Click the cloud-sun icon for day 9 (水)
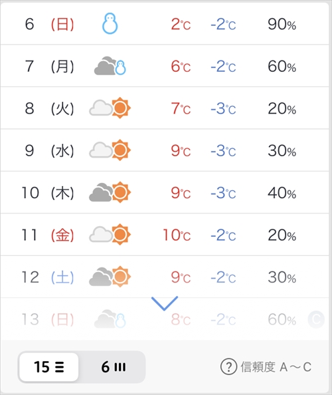Viewport: 332px width, 395px height. [110, 150]
